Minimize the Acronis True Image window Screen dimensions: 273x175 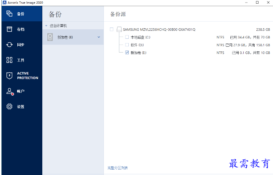246,3
